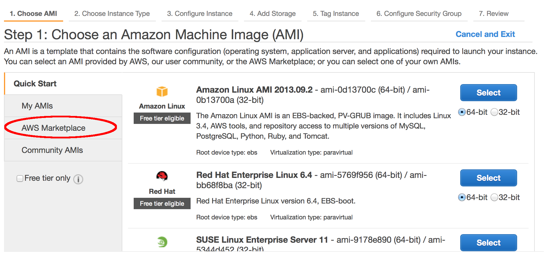Open the AWS Marketplace section

click(53, 128)
